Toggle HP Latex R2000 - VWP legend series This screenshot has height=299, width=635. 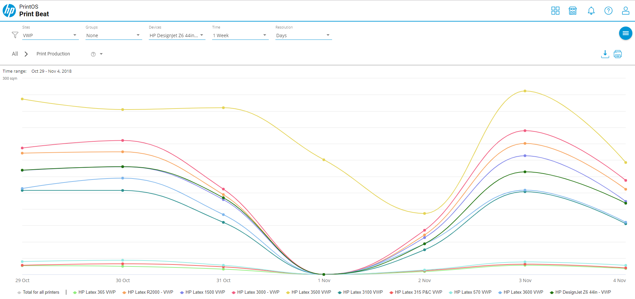147,292
